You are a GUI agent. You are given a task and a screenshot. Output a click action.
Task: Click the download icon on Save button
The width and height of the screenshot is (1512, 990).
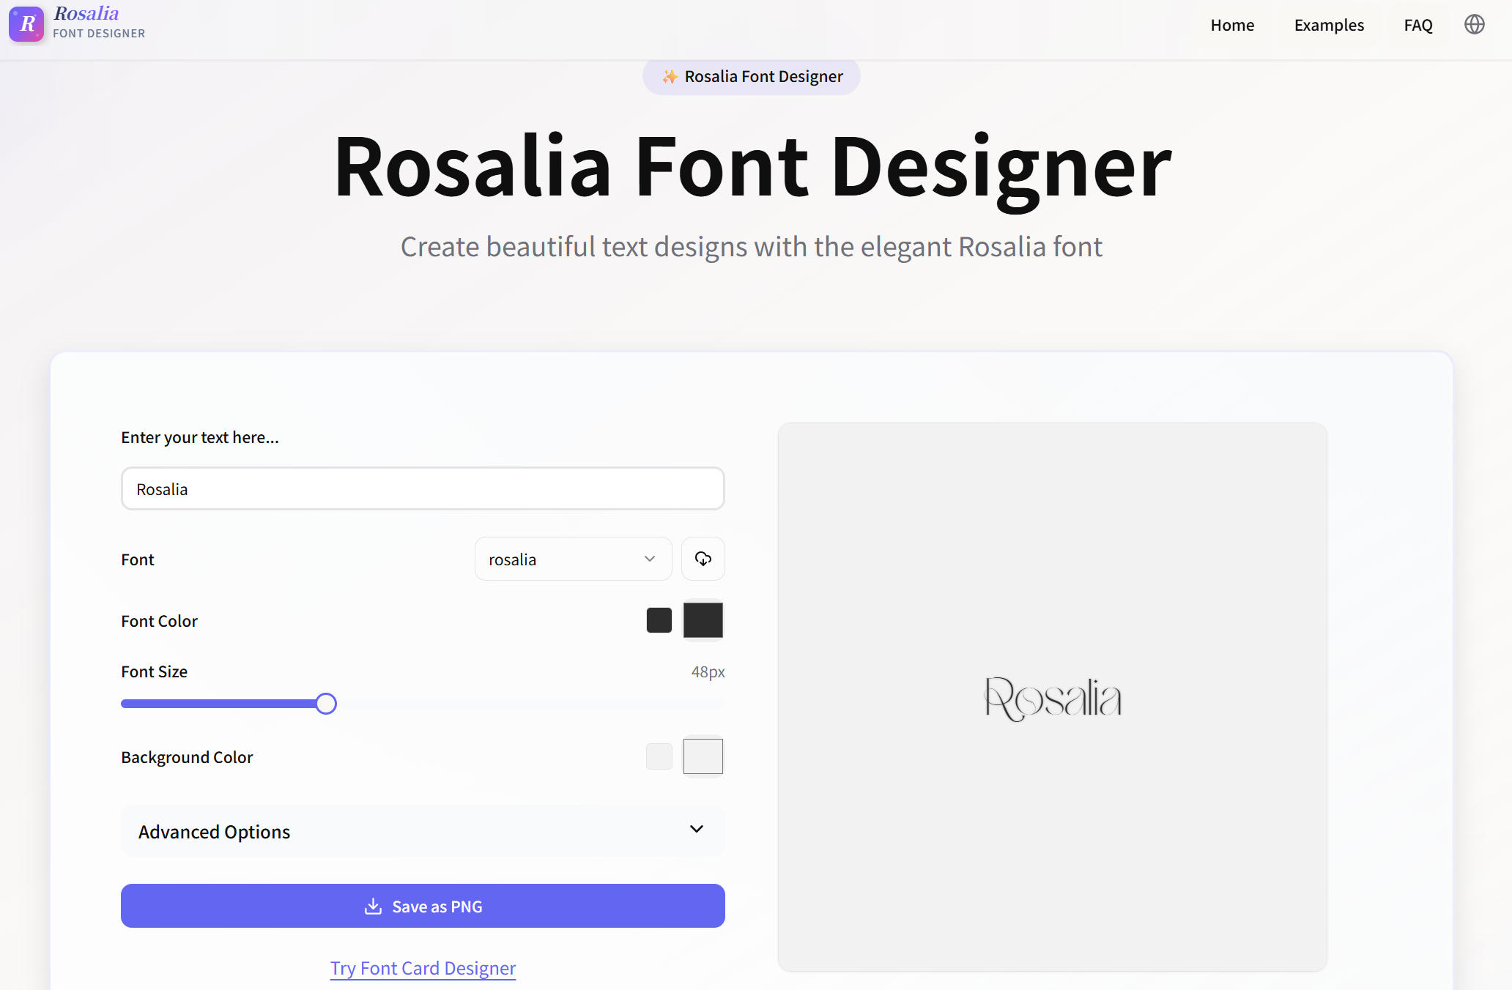pyautogui.click(x=373, y=906)
